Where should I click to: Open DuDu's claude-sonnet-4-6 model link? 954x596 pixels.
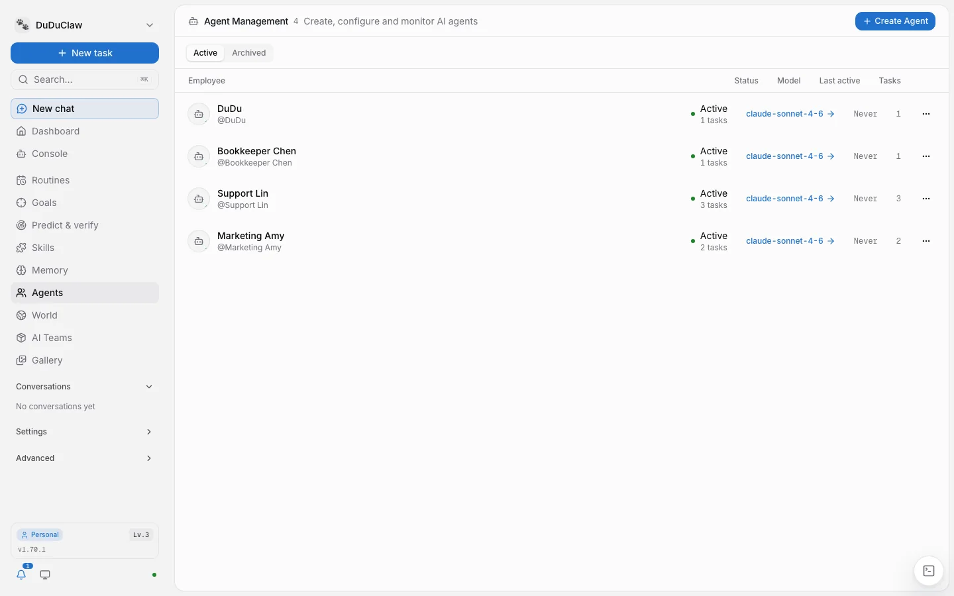point(790,114)
